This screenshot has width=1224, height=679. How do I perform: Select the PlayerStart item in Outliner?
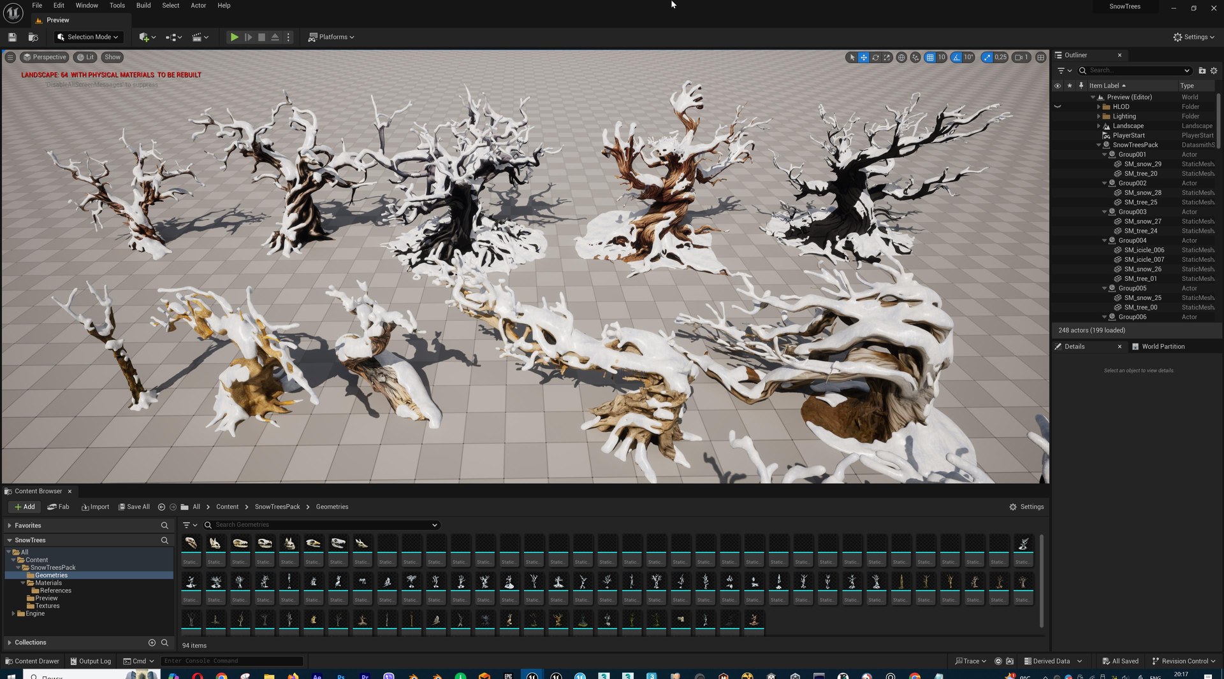1128,136
